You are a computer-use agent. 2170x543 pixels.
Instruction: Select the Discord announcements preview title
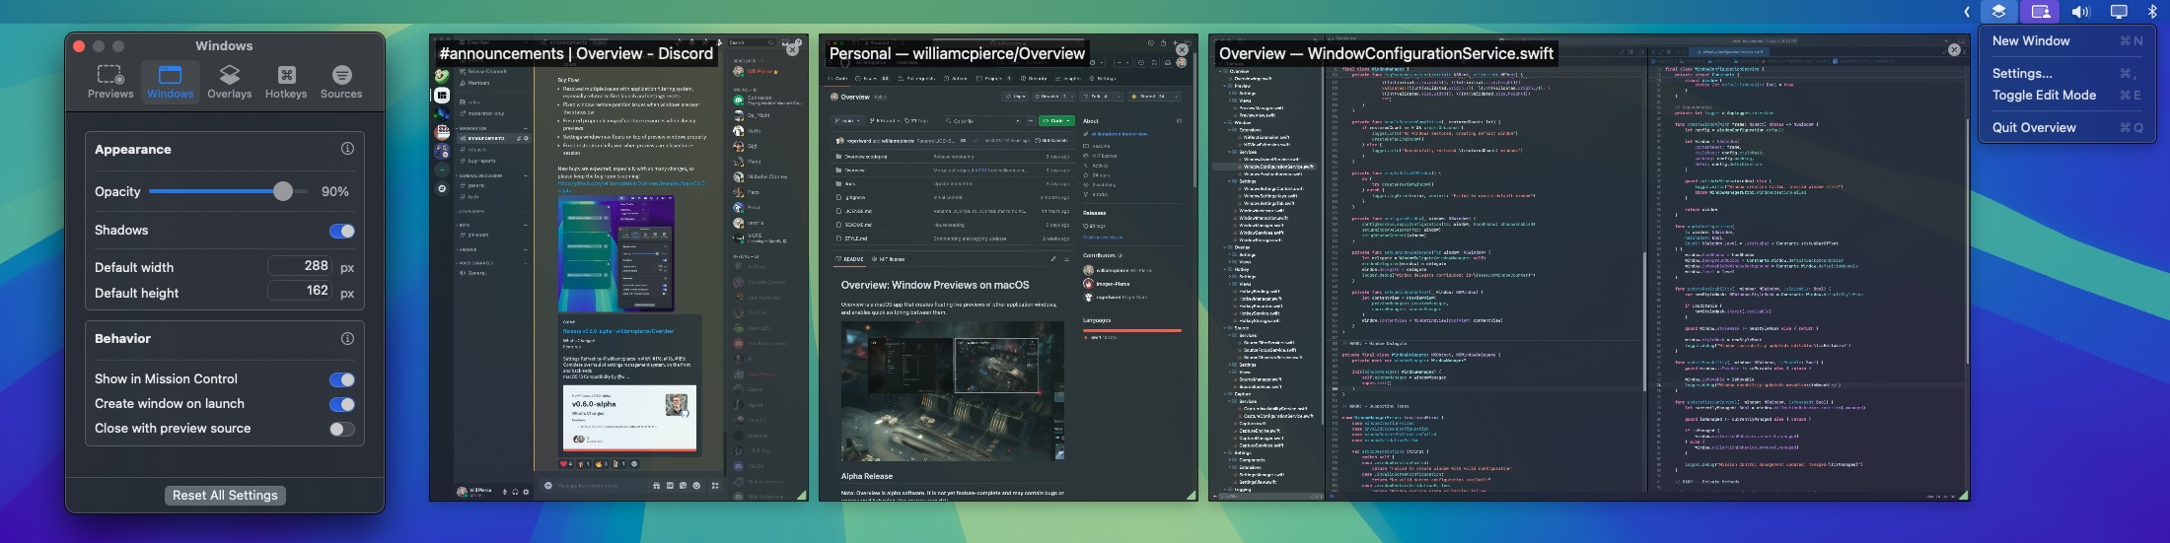(x=576, y=54)
